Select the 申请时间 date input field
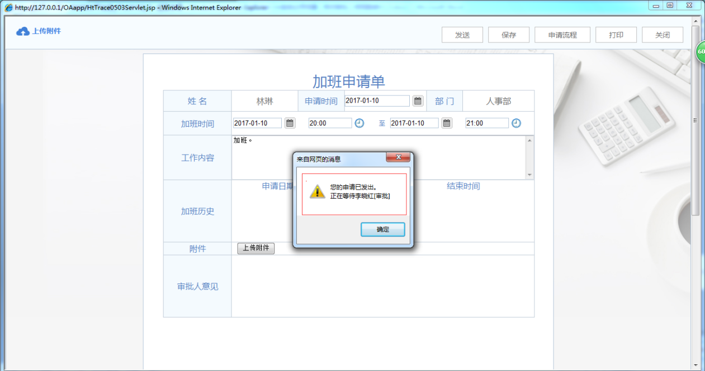This screenshot has width=705, height=371. (377, 100)
